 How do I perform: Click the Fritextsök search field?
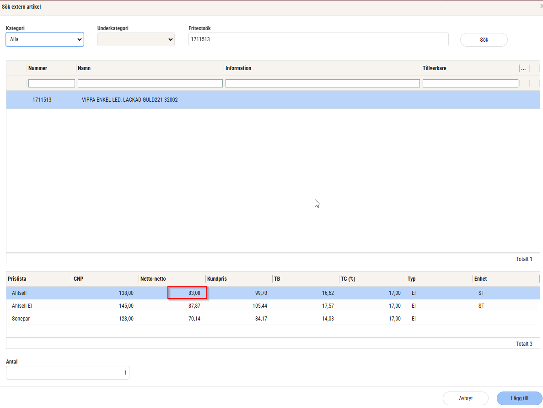click(318, 40)
